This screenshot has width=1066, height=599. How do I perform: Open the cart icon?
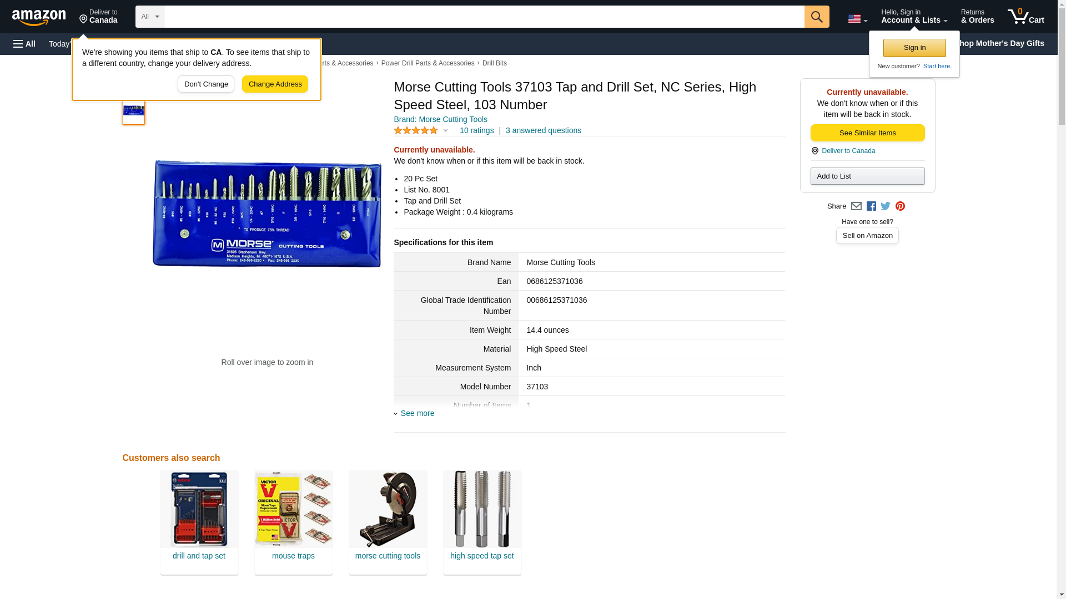pyautogui.click(x=1025, y=17)
